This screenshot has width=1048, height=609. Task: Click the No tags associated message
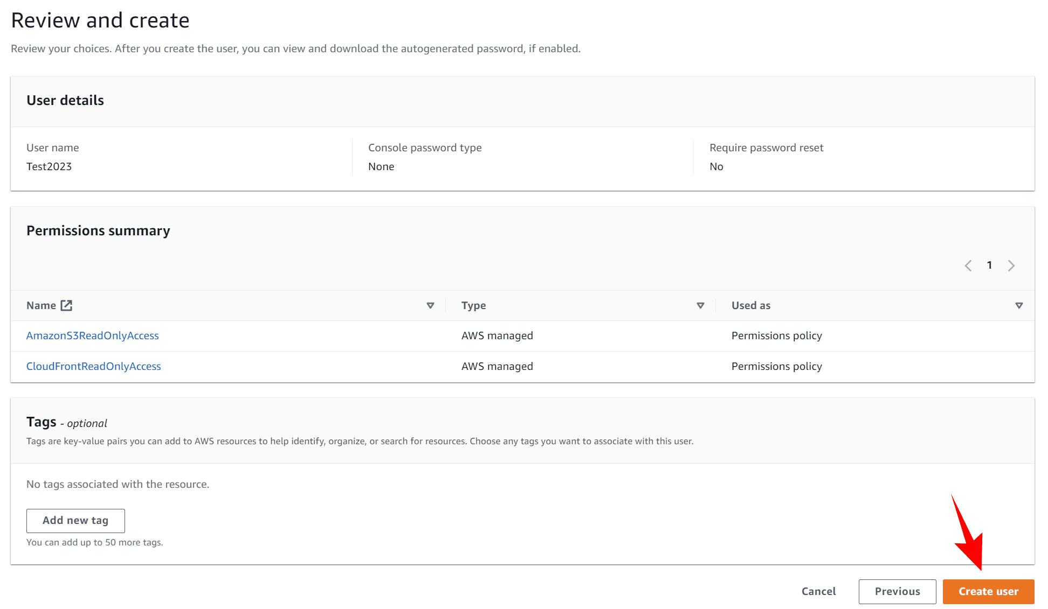point(118,484)
